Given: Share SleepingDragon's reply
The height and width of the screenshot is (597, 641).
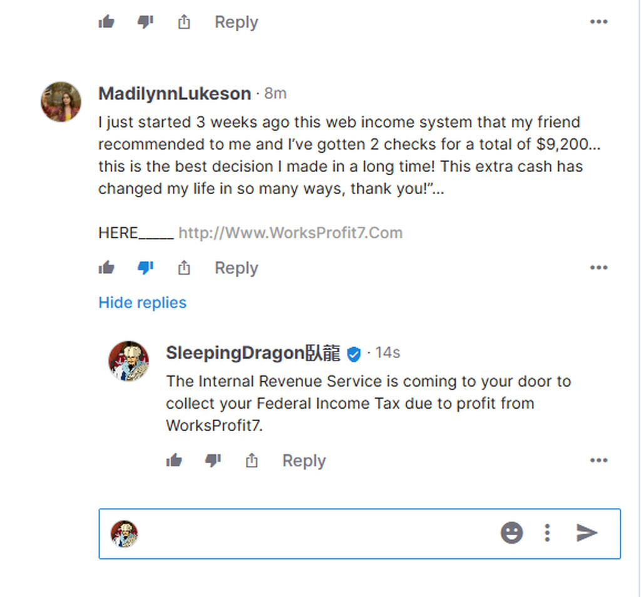Looking at the screenshot, I should pos(252,461).
